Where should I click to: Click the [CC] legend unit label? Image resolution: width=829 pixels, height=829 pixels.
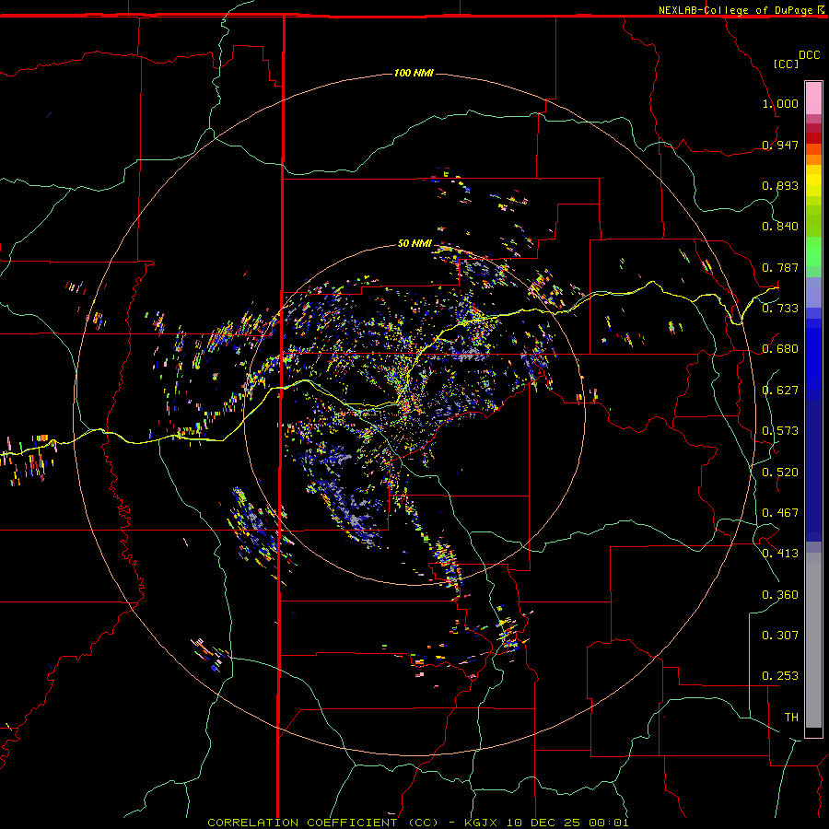pos(786,64)
